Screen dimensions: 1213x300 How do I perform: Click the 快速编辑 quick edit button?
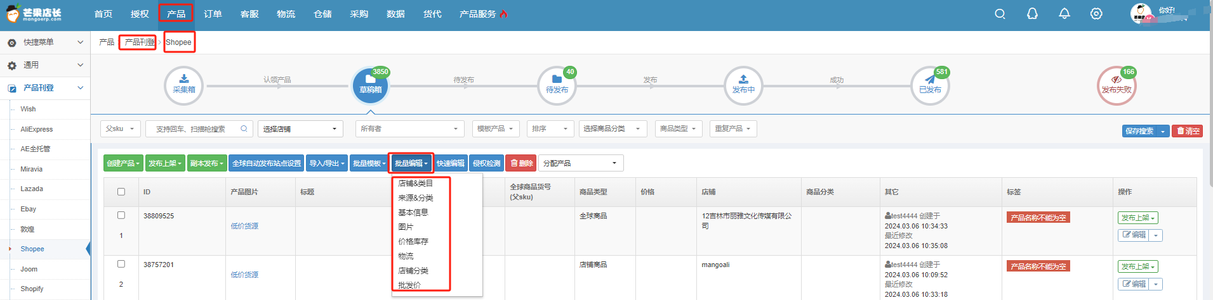click(451, 163)
